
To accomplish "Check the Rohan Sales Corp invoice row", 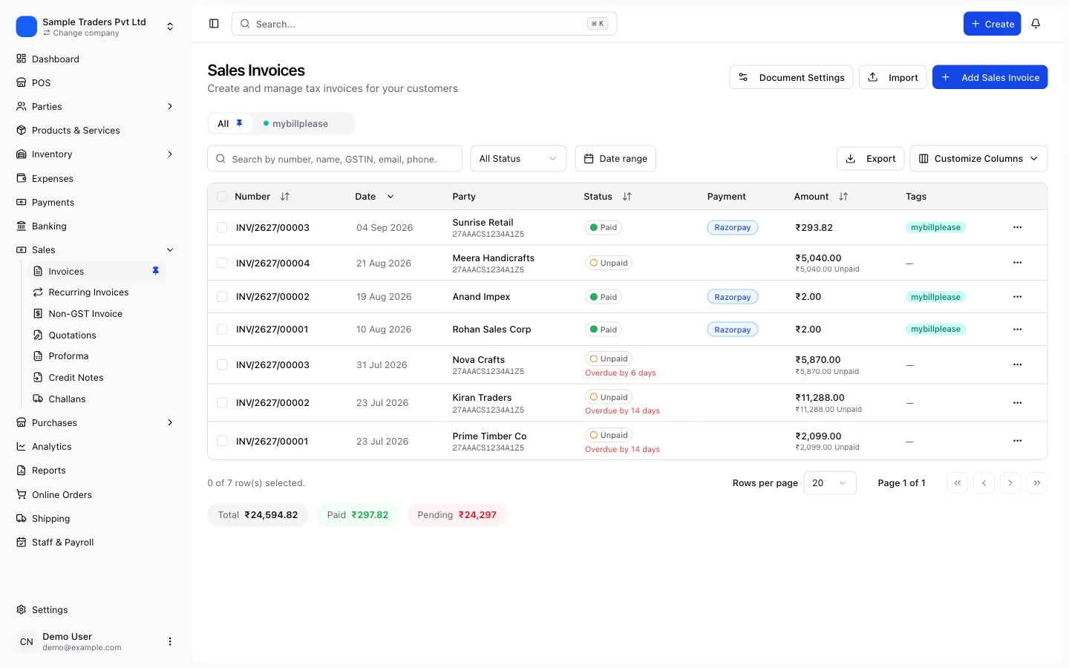I will click(222, 329).
